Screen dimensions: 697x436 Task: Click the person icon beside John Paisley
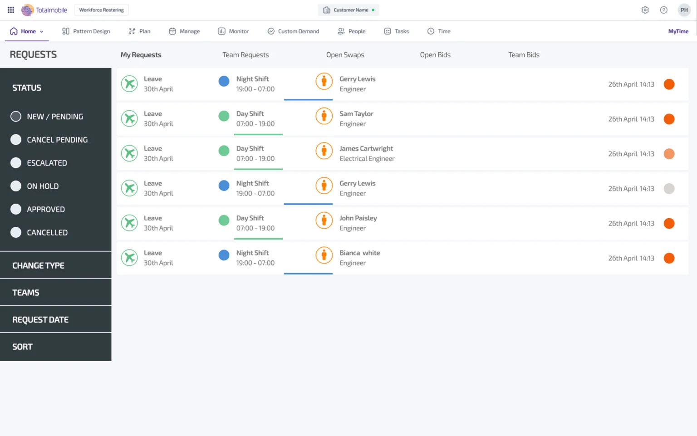pos(324,220)
